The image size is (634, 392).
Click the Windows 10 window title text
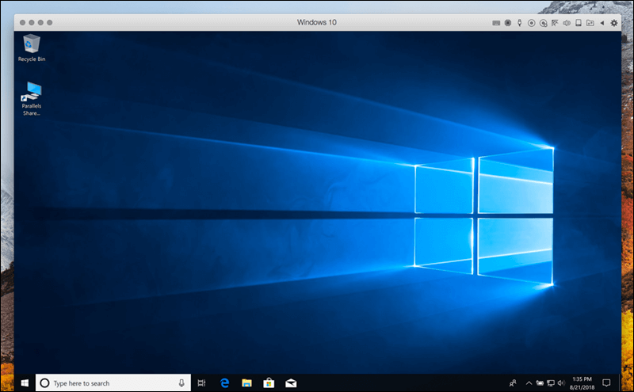tap(316, 22)
